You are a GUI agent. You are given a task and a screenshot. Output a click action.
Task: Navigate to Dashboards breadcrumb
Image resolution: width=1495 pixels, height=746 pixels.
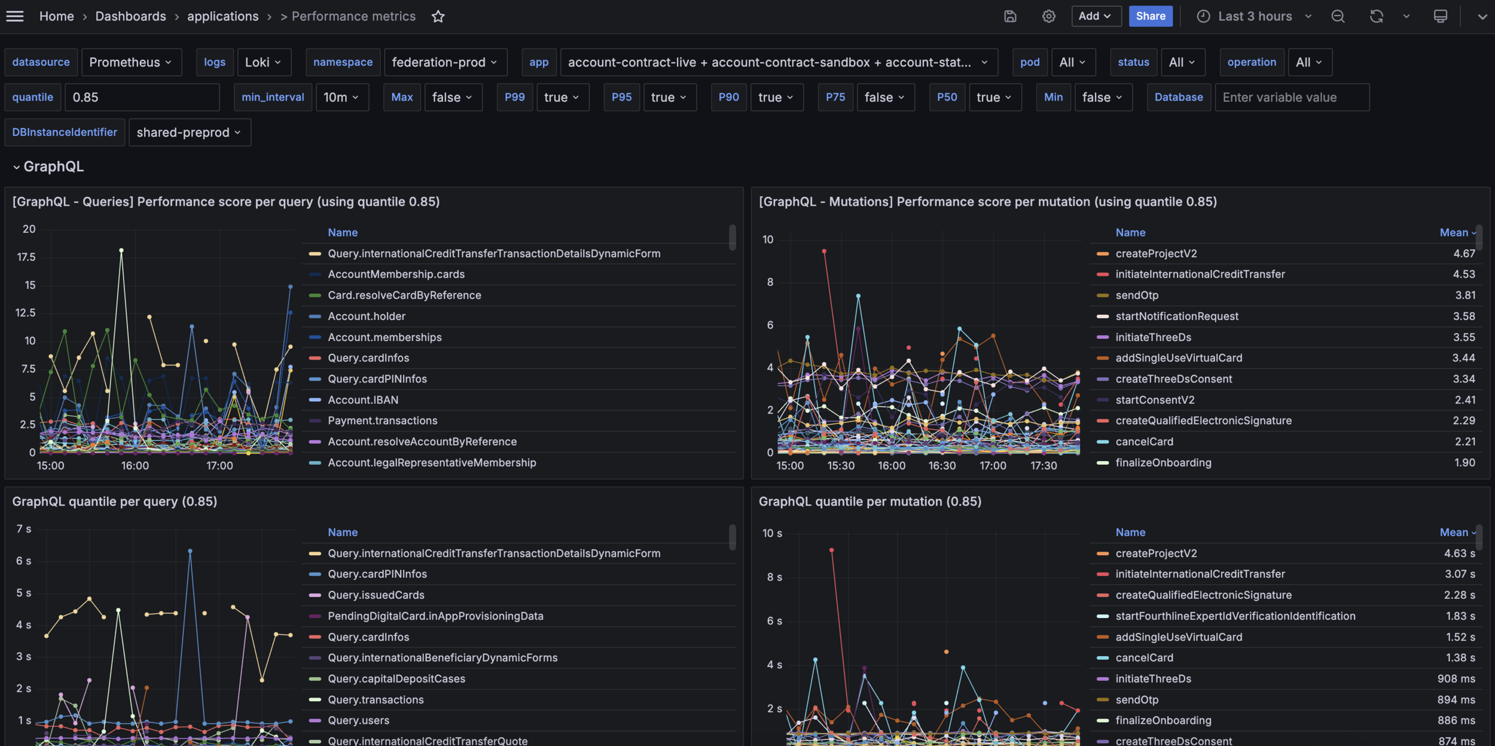[x=130, y=16]
